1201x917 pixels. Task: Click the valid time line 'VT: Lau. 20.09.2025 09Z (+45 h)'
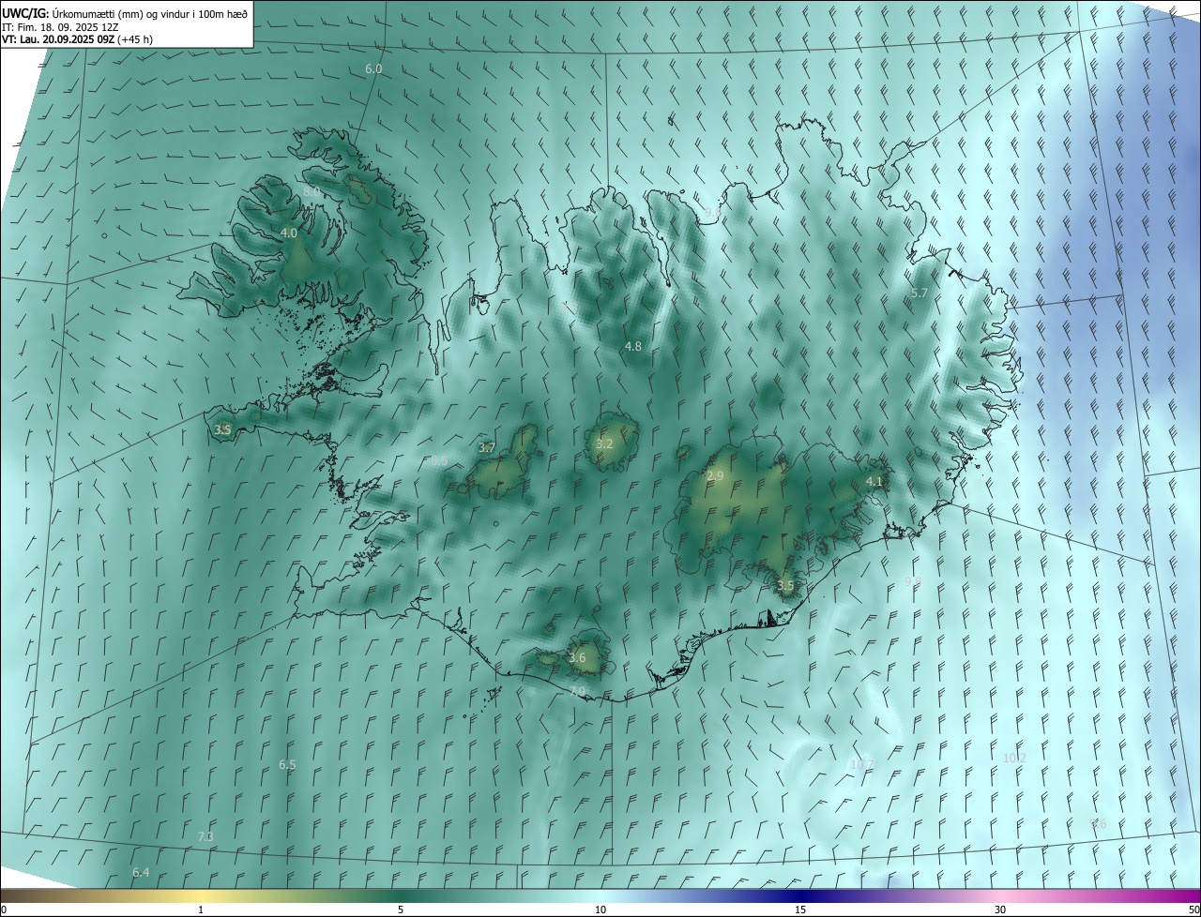click(x=78, y=39)
